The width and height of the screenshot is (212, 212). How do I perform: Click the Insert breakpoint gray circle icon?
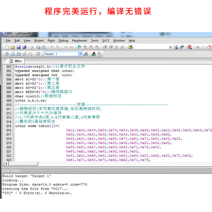pyautogui.click(x=198, y=47)
